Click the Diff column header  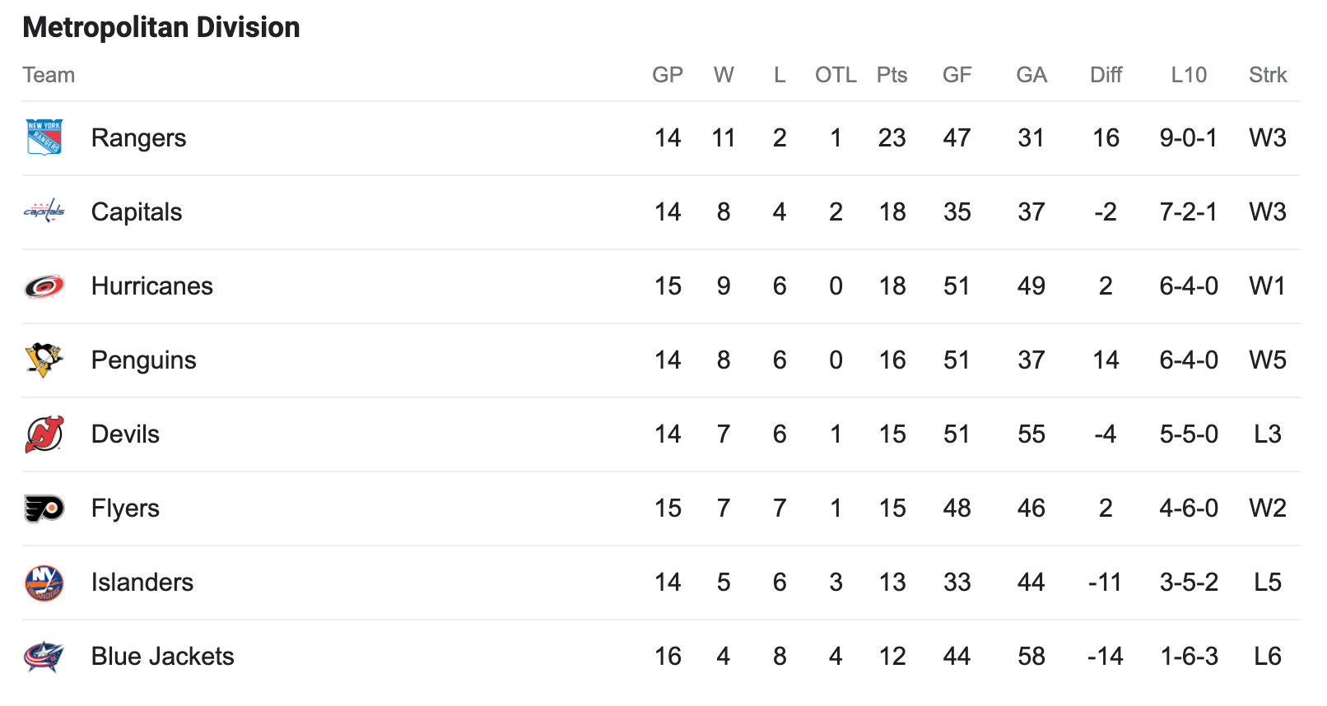(1106, 75)
